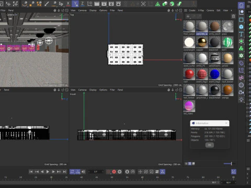This screenshot has height=188, width=251.
Task: Click Record Active Objects button
Action: tap(108, 172)
